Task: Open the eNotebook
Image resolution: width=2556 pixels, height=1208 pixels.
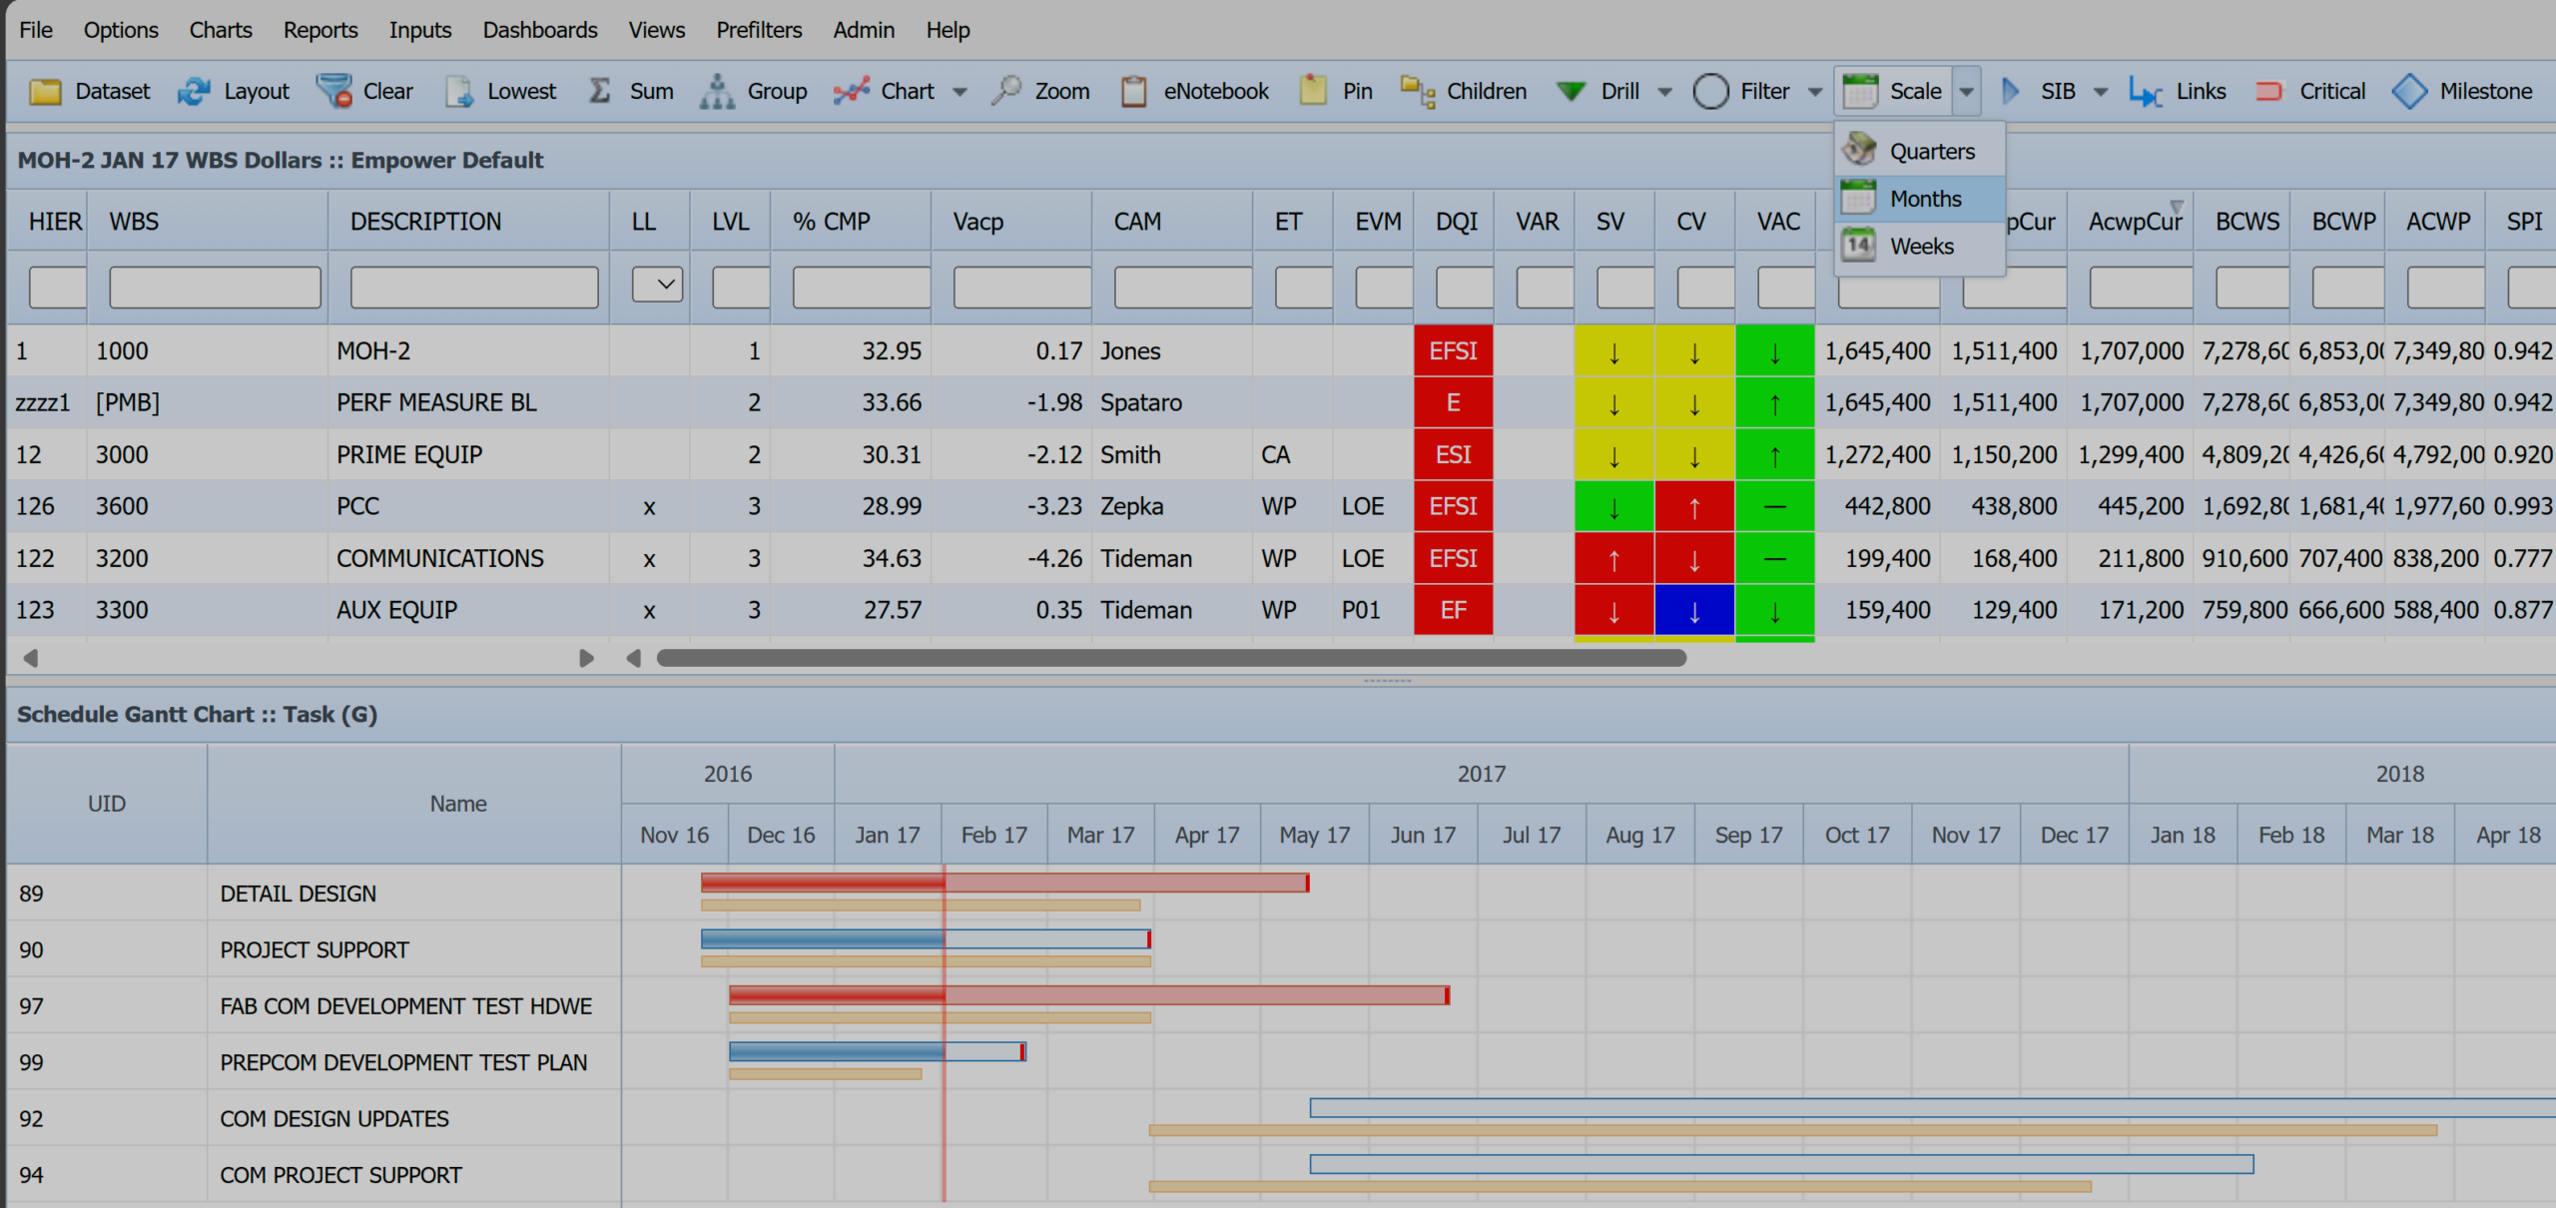Action: pyautogui.click(x=1194, y=91)
